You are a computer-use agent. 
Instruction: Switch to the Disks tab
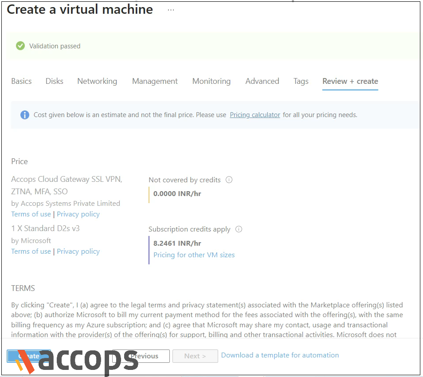54,81
